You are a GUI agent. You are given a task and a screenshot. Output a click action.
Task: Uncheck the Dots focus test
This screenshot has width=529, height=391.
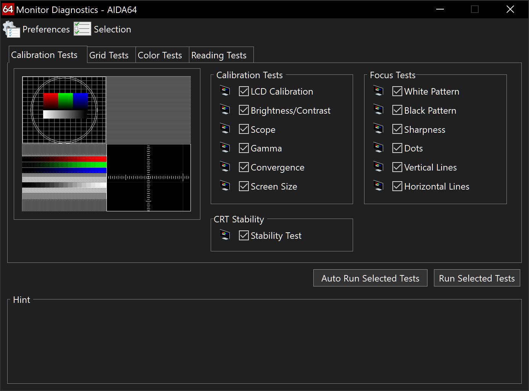click(x=397, y=148)
